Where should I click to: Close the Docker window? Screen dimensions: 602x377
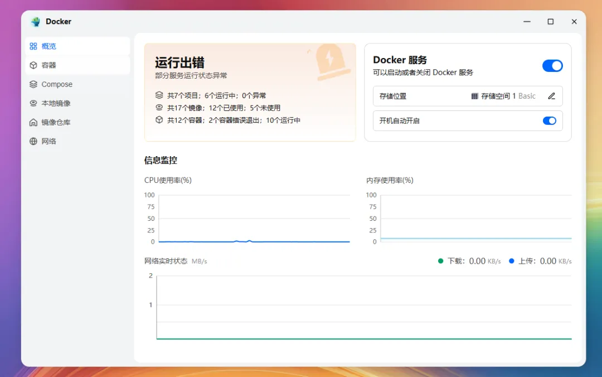pyautogui.click(x=574, y=22)
